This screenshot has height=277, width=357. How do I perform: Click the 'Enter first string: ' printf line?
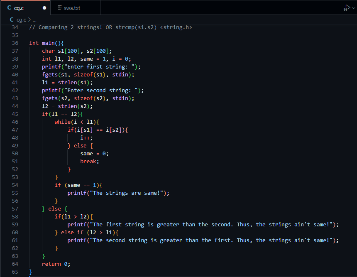(91, 67)
